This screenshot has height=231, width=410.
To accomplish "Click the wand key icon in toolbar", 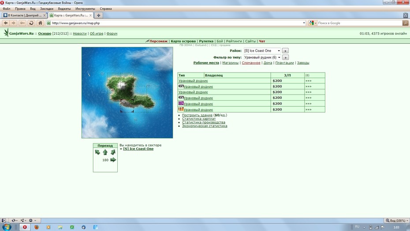I will (x=22, y=23).
